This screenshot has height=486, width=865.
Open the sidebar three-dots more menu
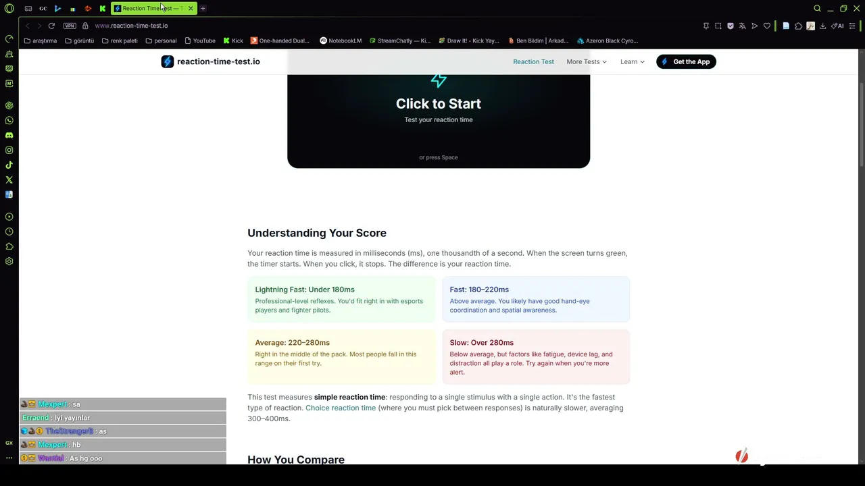click(x=9, y=458)
